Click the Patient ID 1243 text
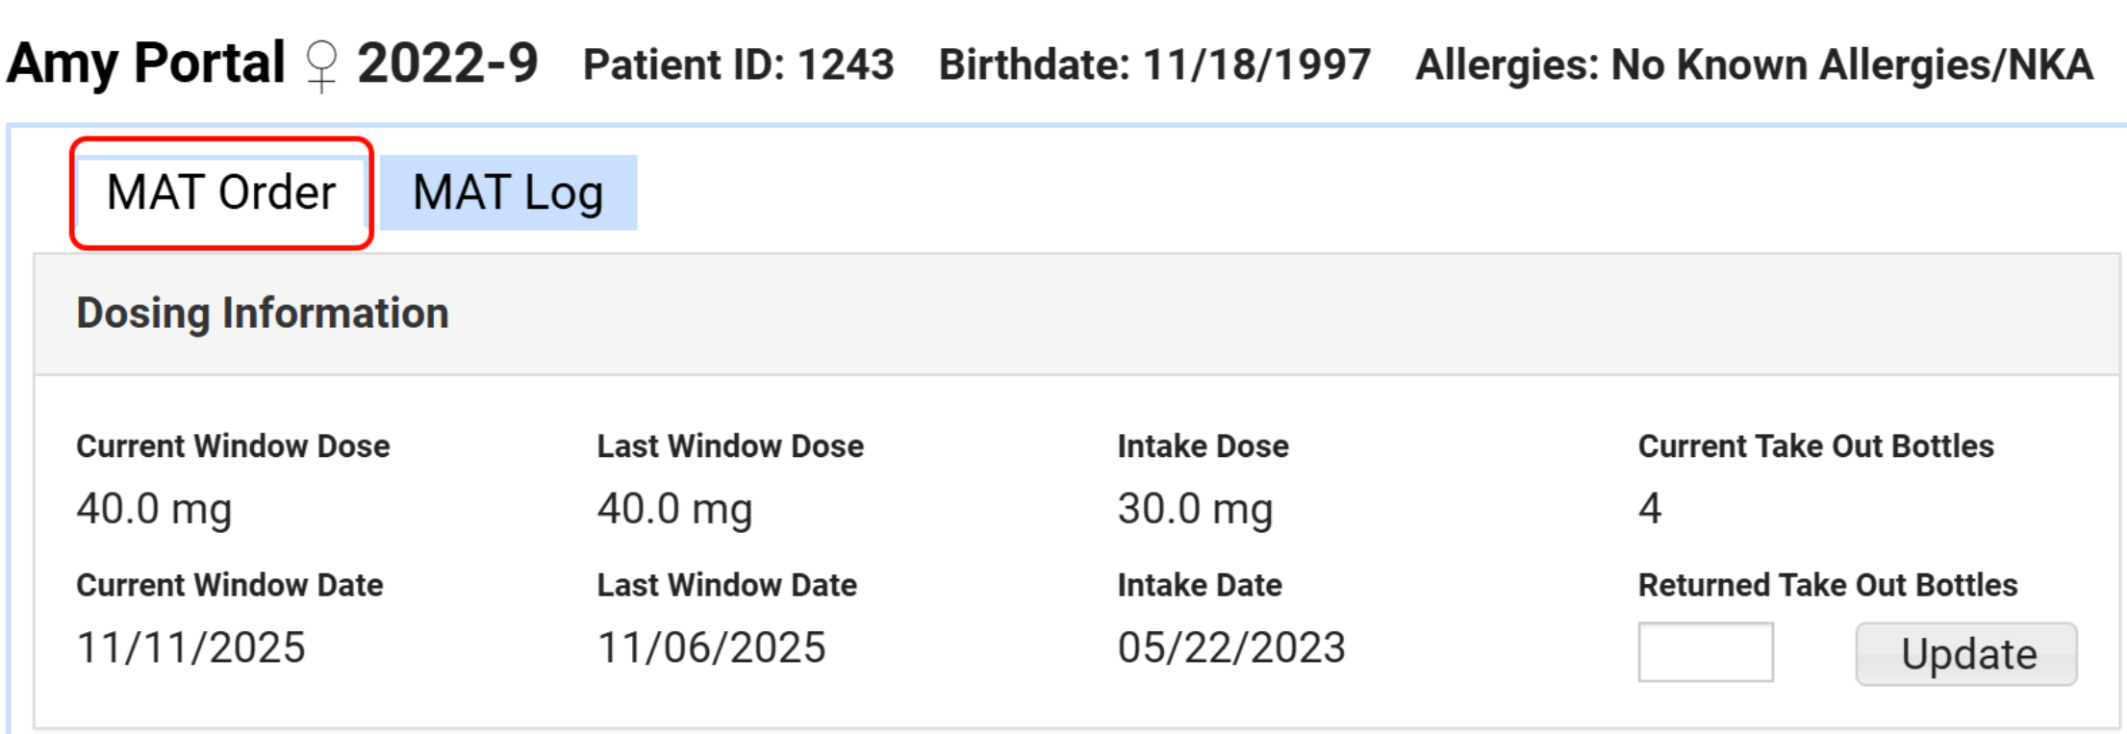Screen dimensions: 2127x734 tap(738, 65)
